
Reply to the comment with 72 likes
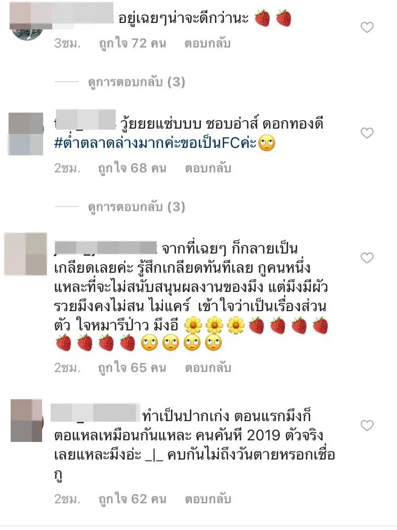207,43
